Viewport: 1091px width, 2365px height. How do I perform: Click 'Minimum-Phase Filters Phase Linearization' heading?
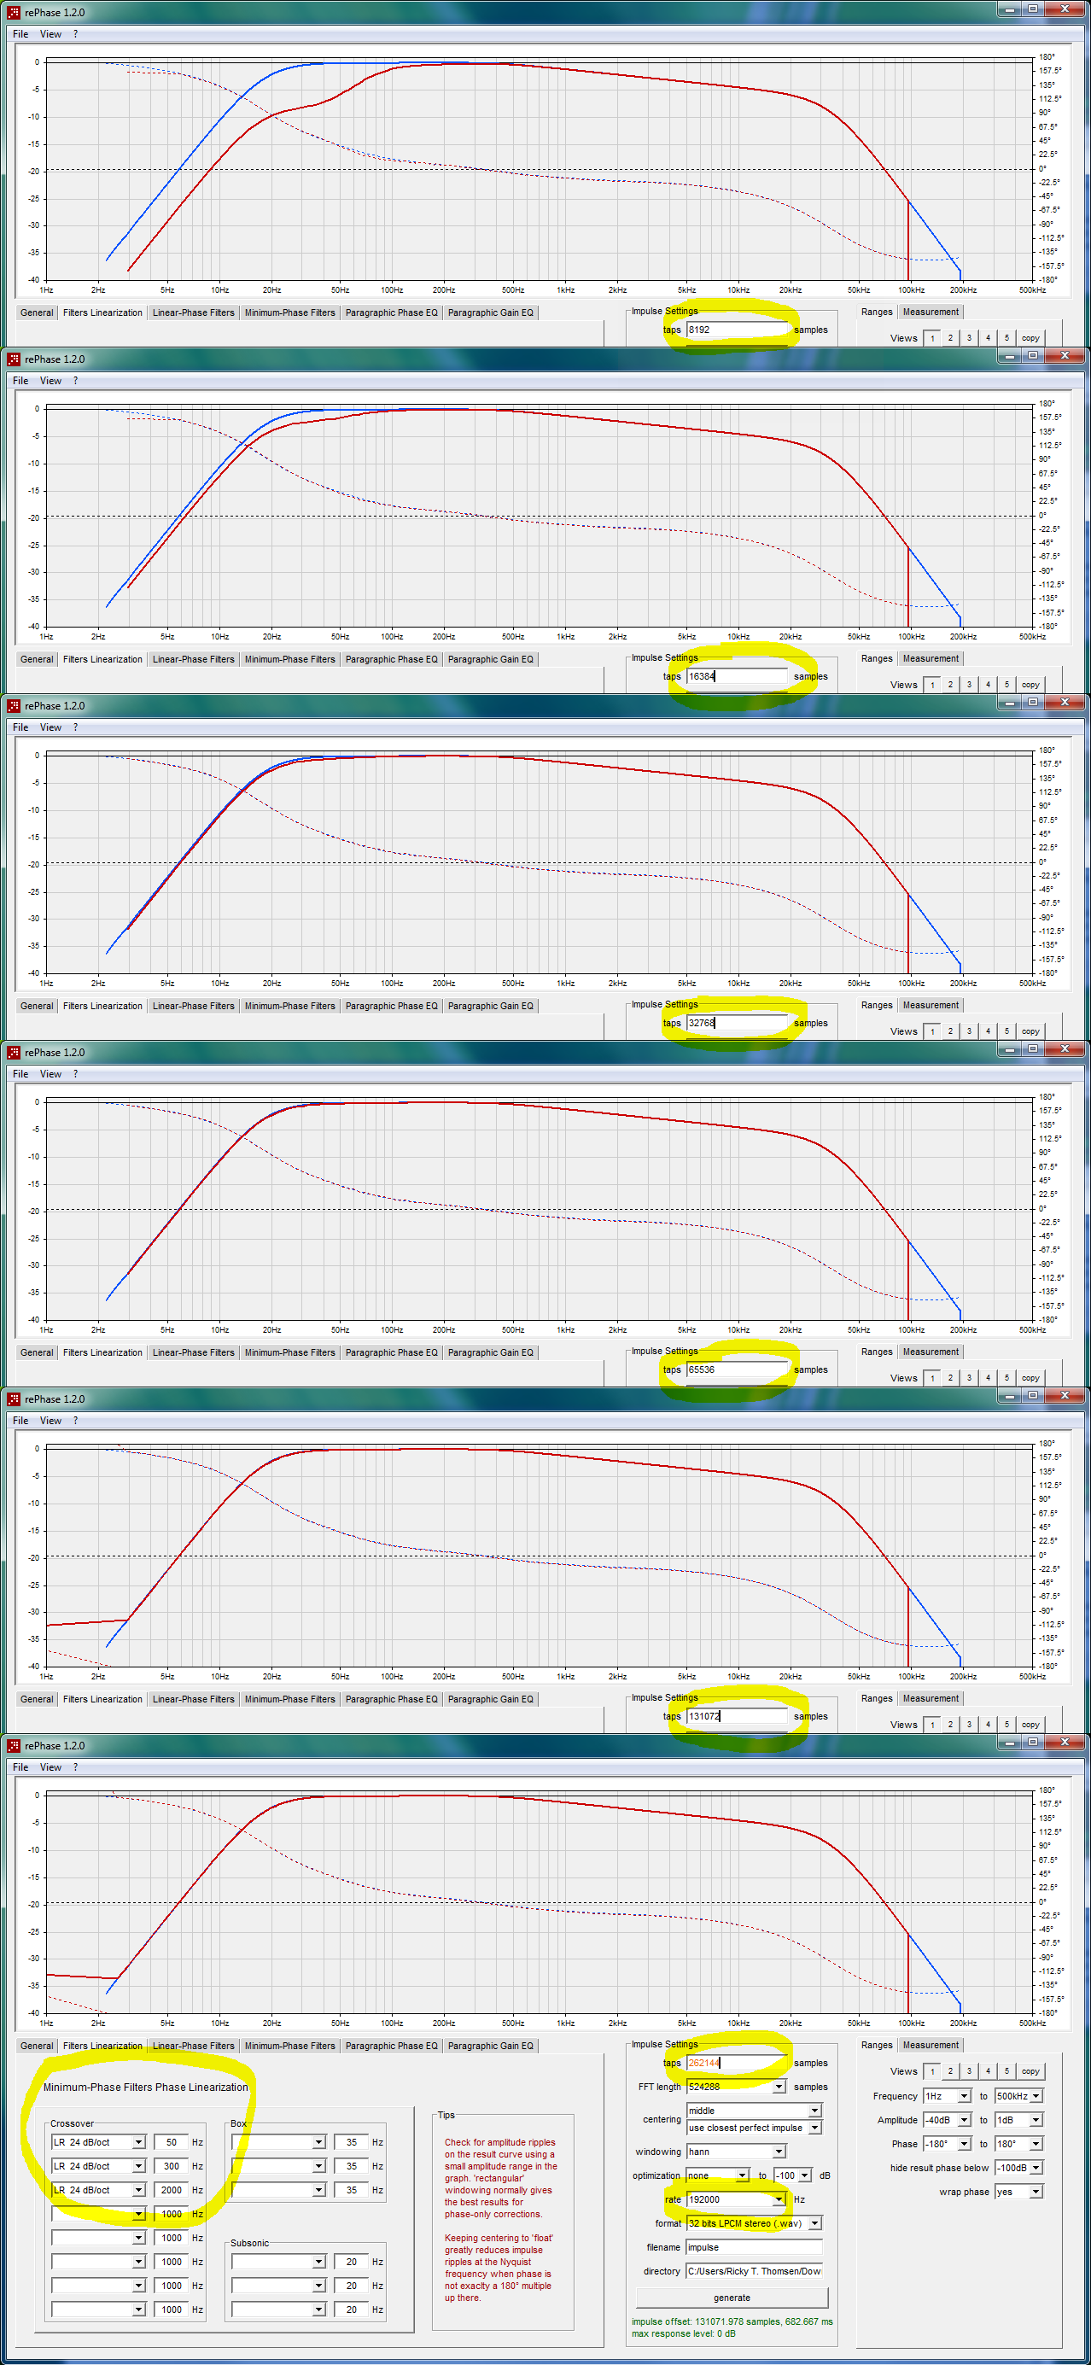point(145,2087)
